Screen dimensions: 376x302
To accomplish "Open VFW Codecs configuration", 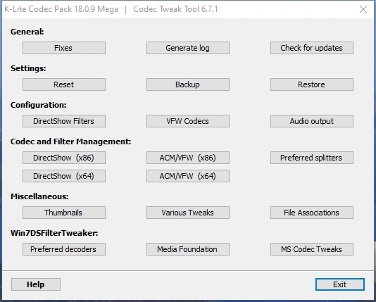I will click(188, 121).
